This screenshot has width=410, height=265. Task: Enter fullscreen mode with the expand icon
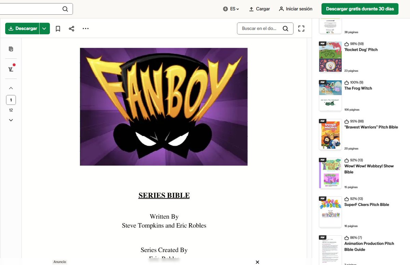pos(301,28)
